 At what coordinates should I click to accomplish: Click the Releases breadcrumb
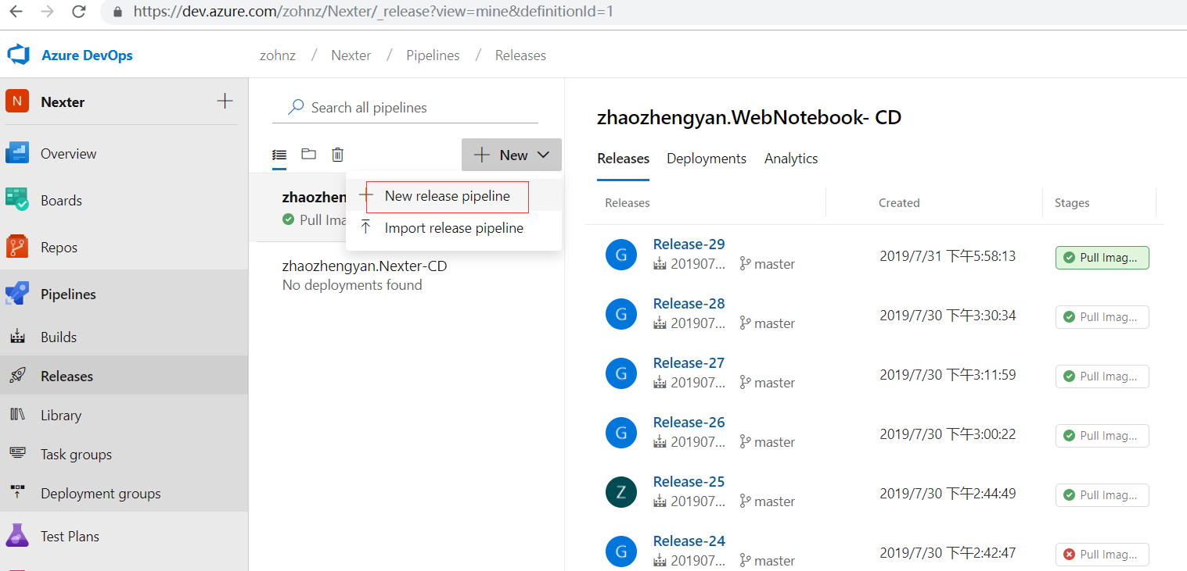point(520,55)
